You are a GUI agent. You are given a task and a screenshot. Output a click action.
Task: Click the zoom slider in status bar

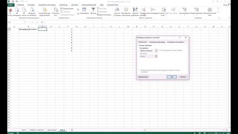point(216,133)
